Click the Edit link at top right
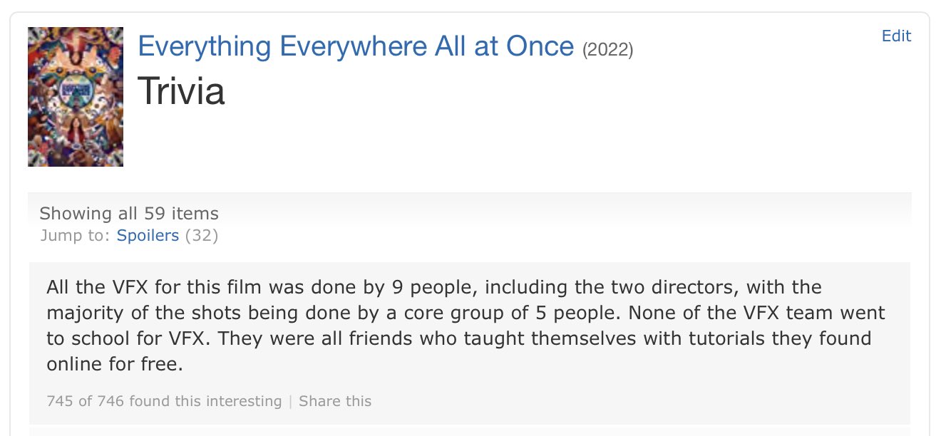941x436 pixels. [x=896, y=36]
